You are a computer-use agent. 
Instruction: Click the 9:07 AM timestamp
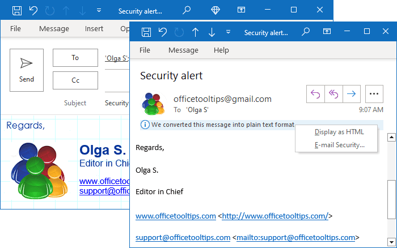point(371,110)
